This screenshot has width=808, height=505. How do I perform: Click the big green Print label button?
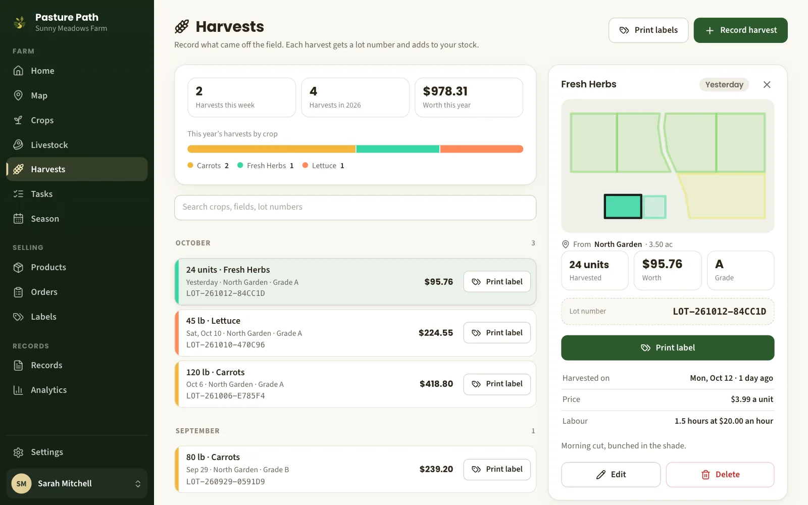(x=668, y=347)
